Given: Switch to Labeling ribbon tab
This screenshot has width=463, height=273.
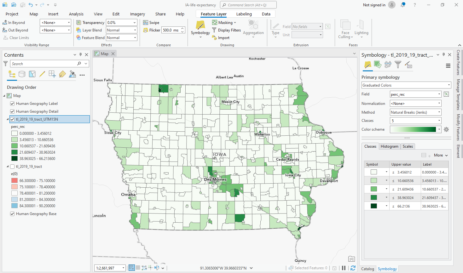Looking at the screenshot, I should [x=244, y=14].
